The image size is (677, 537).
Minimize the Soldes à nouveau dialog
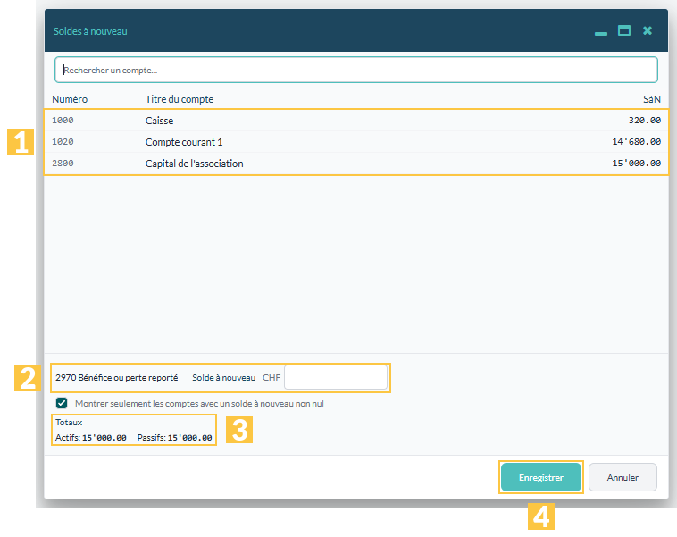[x=600, y=33]
